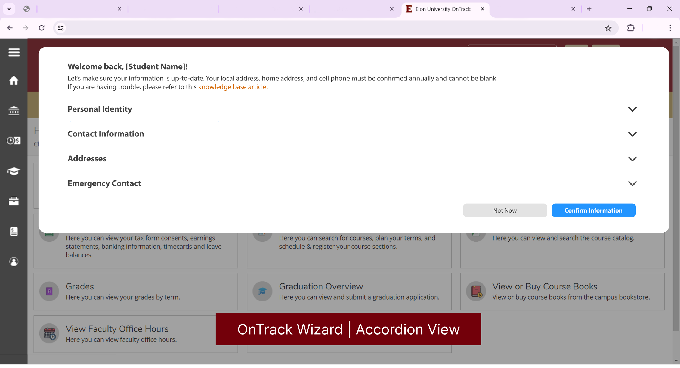Open a new browser tab
The width and height of the screenshot is (680, 368).
589,9
